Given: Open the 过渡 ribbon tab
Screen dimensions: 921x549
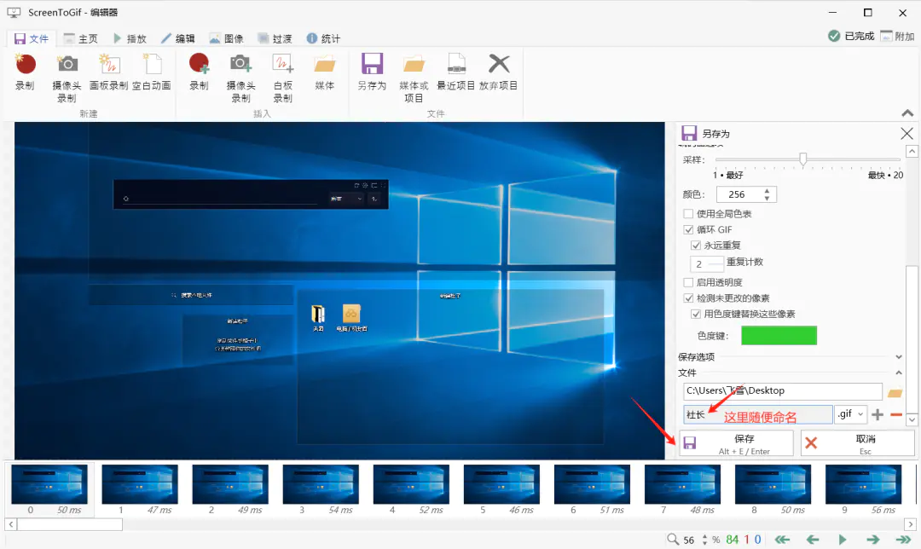Looking at the screenshot, I should 275,38.
